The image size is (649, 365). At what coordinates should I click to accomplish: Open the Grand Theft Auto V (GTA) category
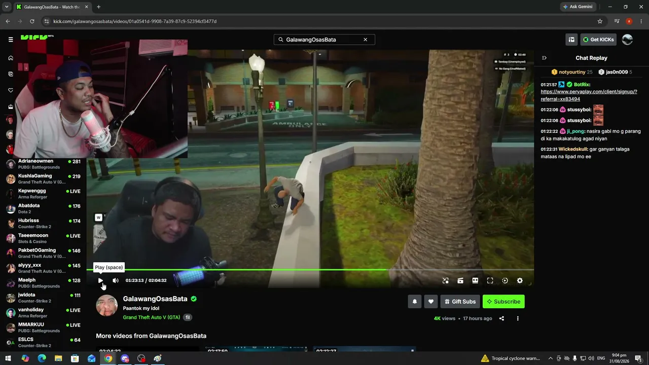click(x=151, y=317)
